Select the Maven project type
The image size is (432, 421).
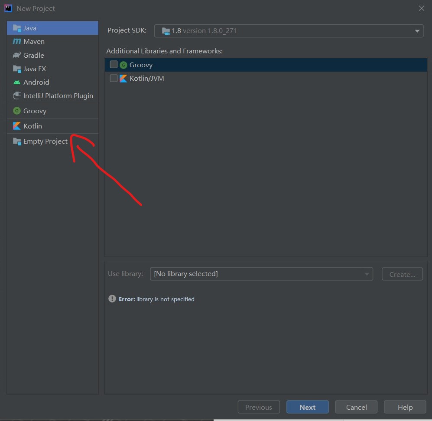[52, 41]
